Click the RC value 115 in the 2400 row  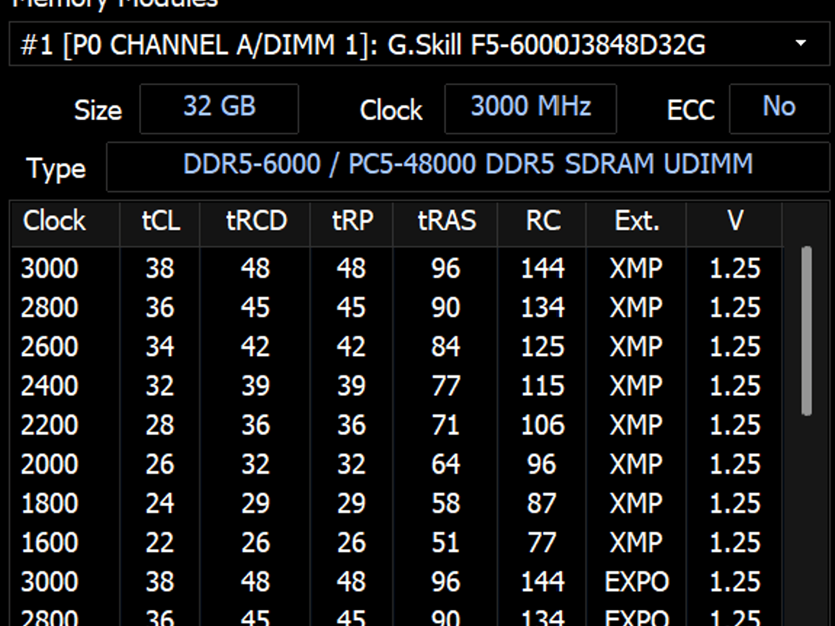coord(543,386)
